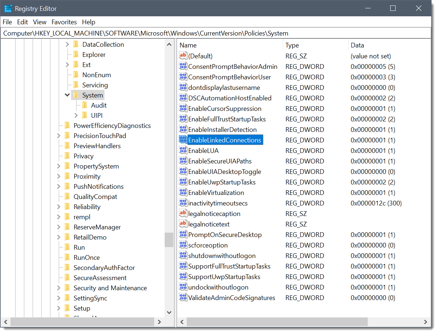Click the legalnoticetext string icon

(183, 224)
